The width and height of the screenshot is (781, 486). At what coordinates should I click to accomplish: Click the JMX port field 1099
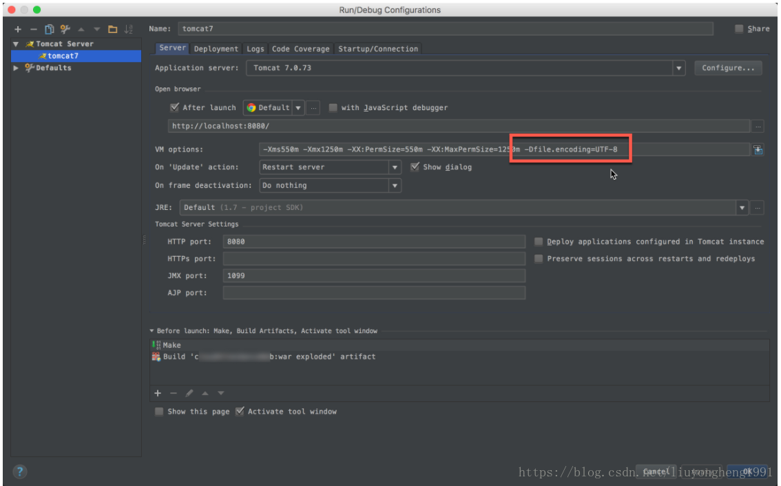(x=374, y=275)
